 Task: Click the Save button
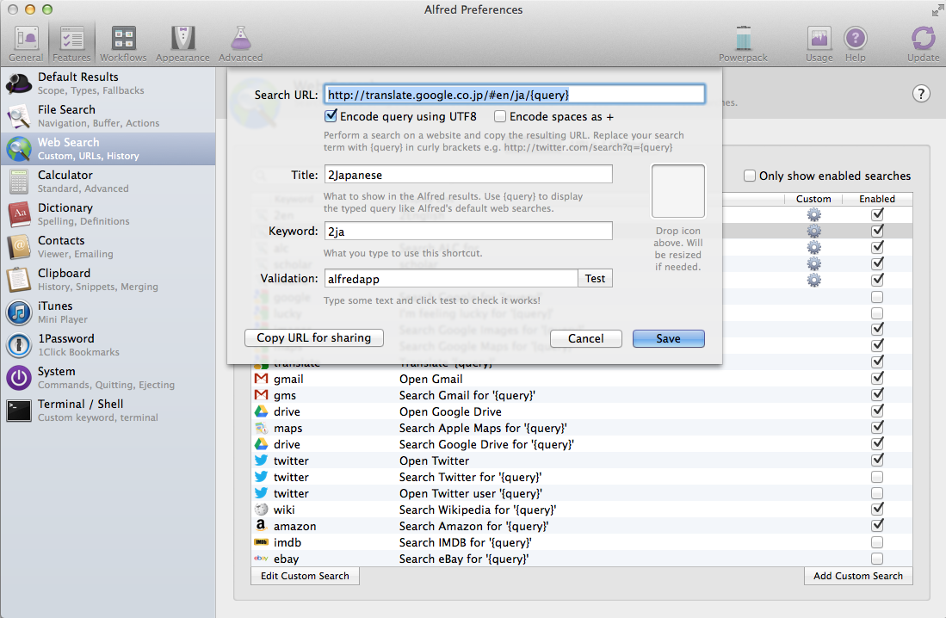tap(669, 338)
